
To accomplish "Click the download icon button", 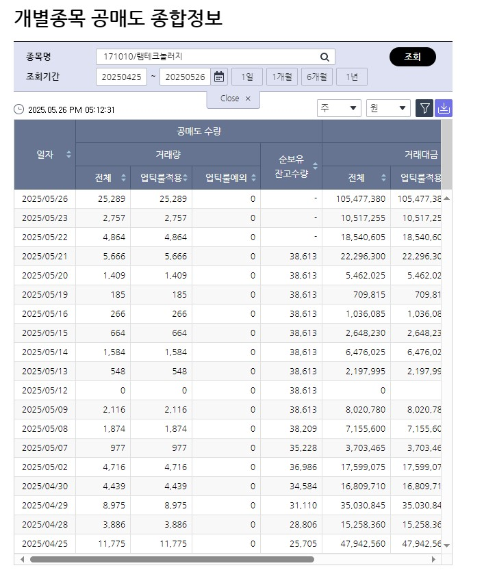I will [x=444, y=108].
